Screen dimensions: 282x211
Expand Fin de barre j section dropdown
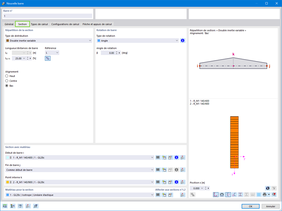click(152, 170)
